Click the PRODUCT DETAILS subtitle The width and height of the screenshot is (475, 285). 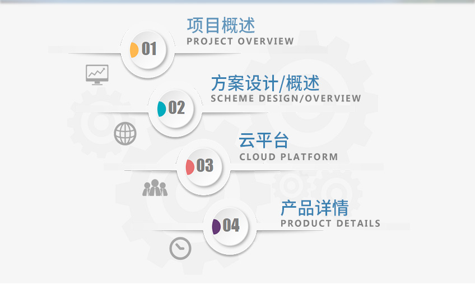(330, 223)
